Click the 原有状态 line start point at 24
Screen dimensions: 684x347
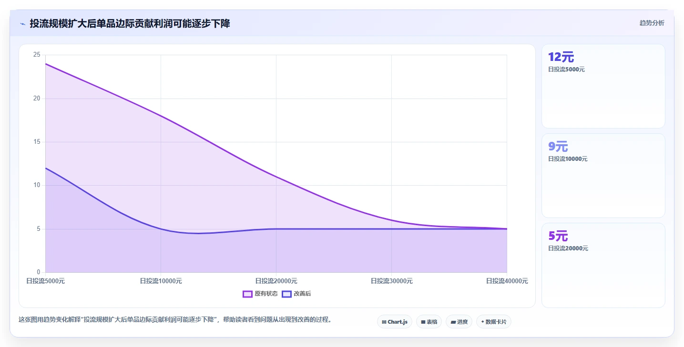point(46,64)
